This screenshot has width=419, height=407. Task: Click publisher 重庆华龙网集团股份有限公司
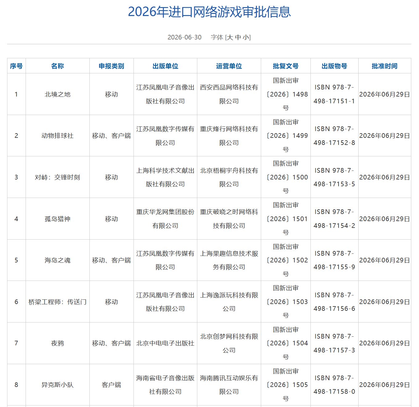[x=165, y=219]
